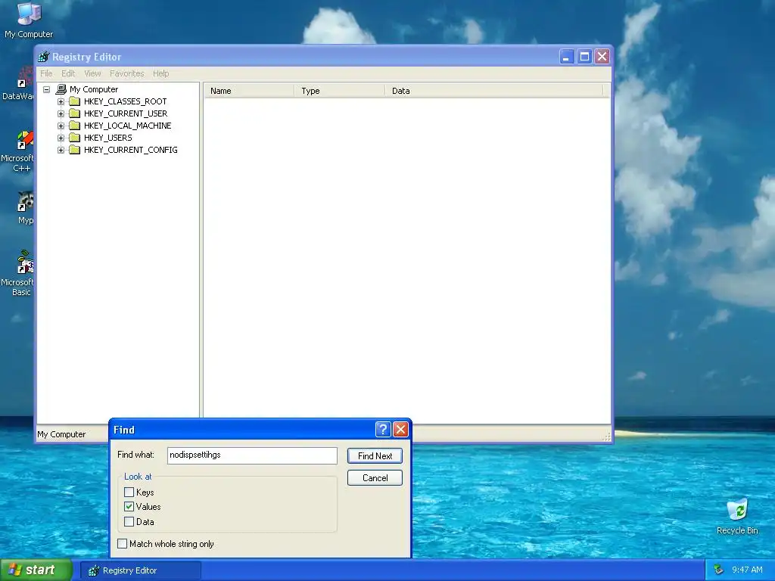
Task: Enable the Keys checkbox
Action: click(x=129, y=492)
